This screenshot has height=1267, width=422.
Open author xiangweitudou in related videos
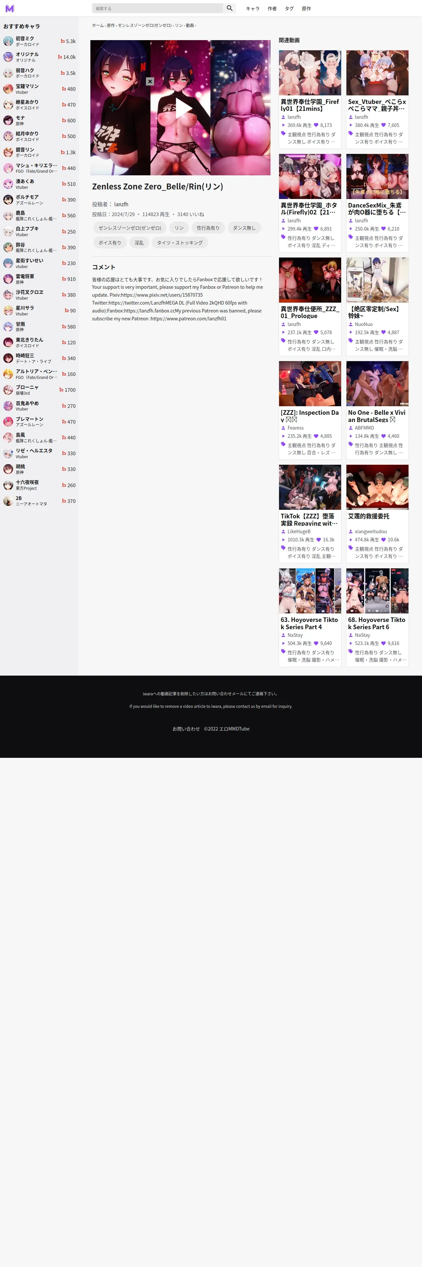tap(370, 532)
